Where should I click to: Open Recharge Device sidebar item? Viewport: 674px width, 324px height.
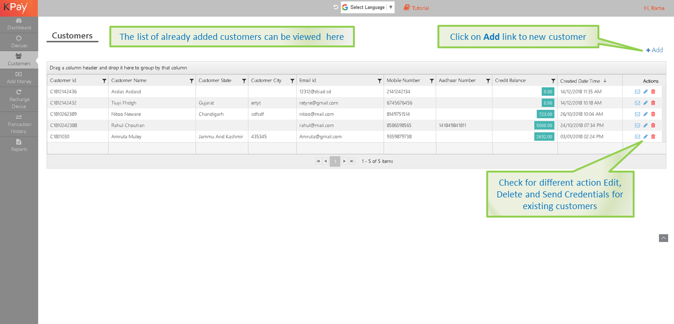(x=19, y=99)
